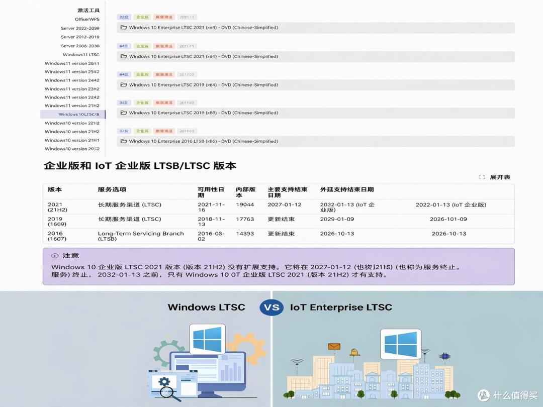The image size is (543, 407).
Task: Click the green 企业版 tag above the first entry
Action: pos(142,17)
